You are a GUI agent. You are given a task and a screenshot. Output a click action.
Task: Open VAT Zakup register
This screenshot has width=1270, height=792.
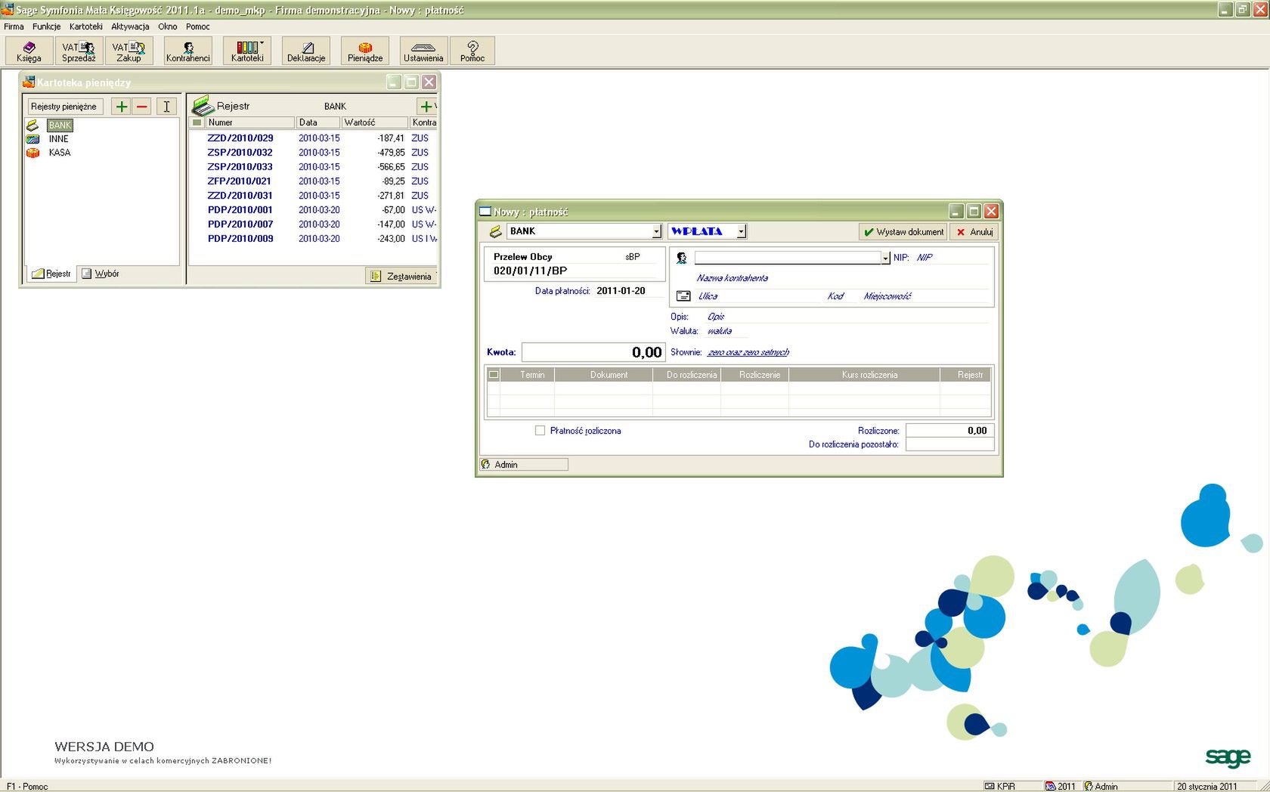(129, 51)
